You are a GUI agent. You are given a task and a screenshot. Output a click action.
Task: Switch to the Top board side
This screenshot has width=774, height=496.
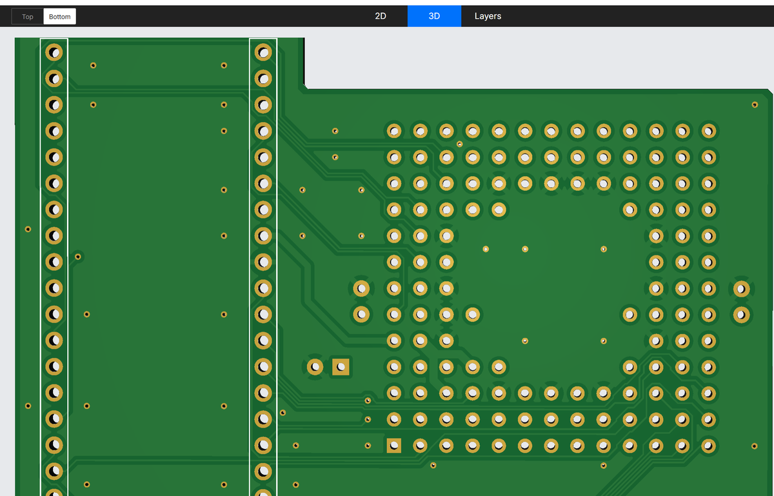27,17
